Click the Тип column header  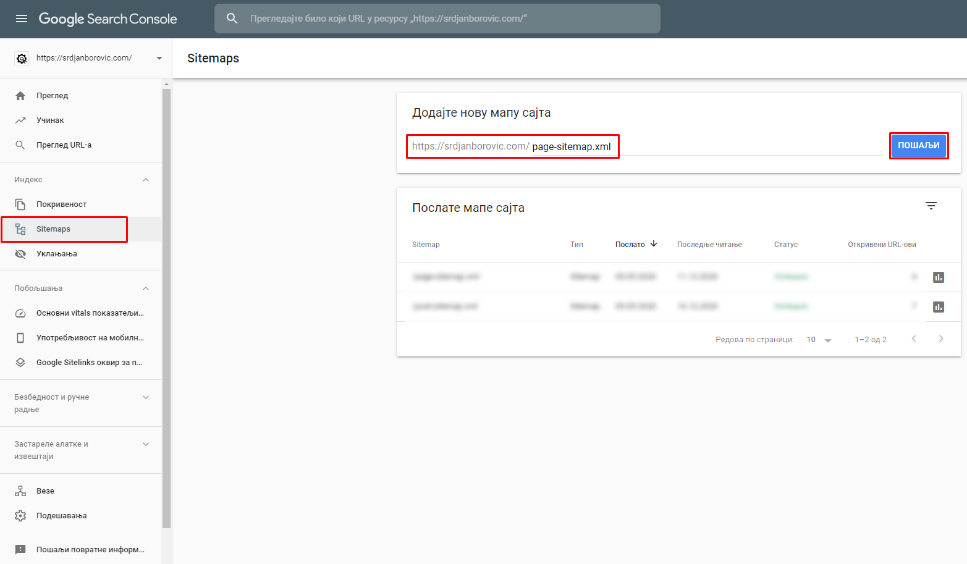click(576, 245)
